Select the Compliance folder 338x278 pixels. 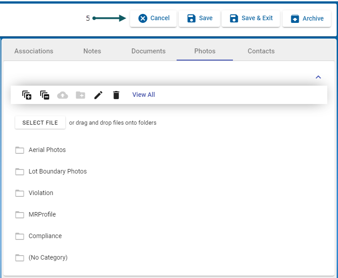[x=45, y=236]
